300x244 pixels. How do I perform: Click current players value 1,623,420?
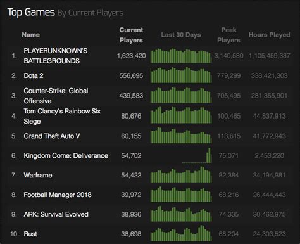131,56
